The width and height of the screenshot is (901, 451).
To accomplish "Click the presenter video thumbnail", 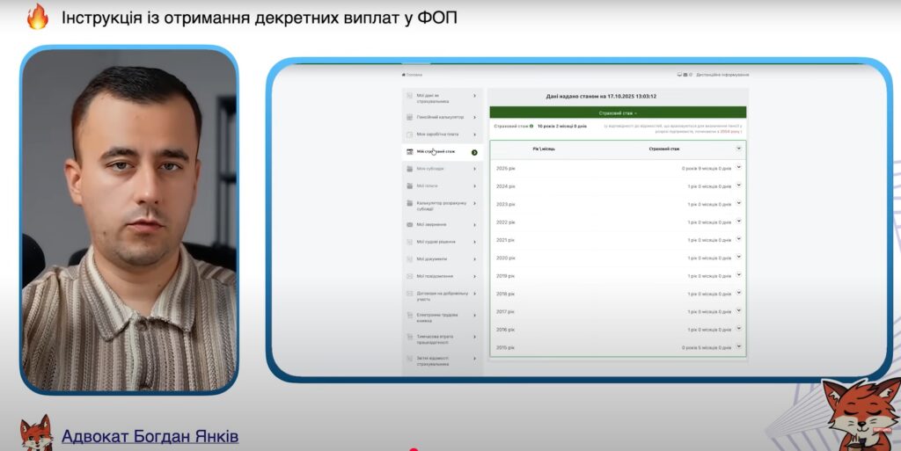I will tap(129, 220).
